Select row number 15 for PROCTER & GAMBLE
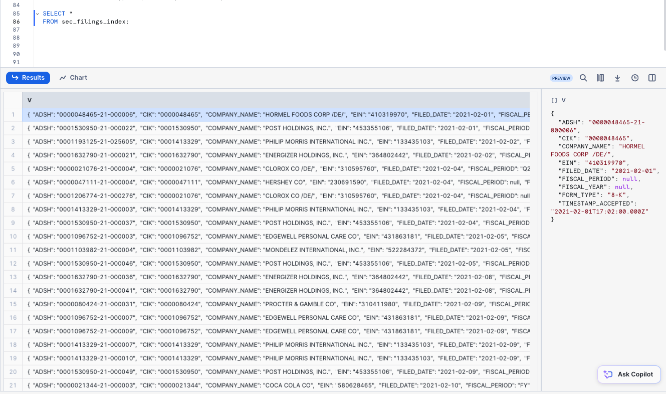The image size is (666, 394). point(13,304)
